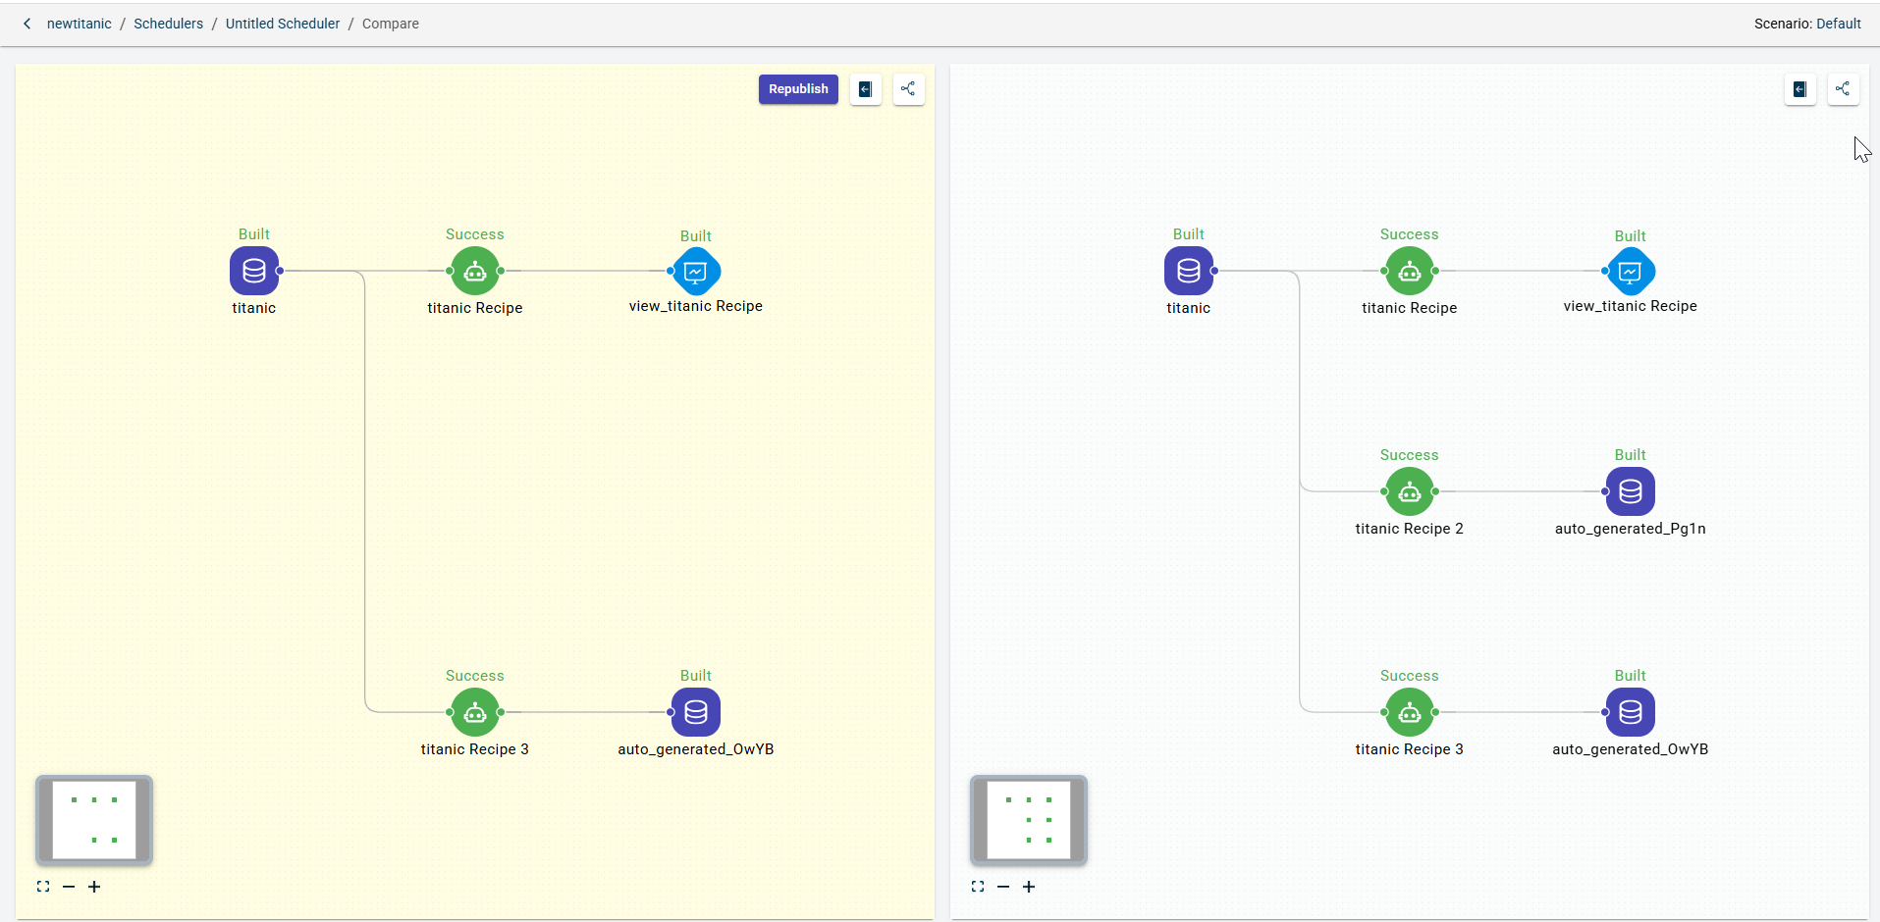Zoom out on the right canvas
Viewport: 1880px width, 922px height.
click(x=1003, y=887)
